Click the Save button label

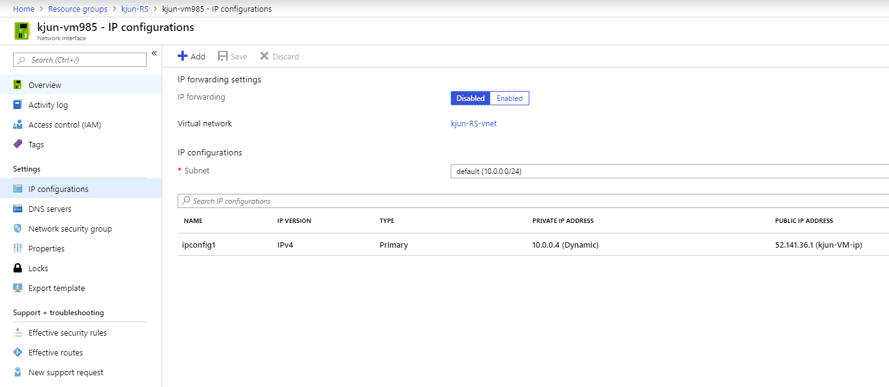click(x=239, y=56)
